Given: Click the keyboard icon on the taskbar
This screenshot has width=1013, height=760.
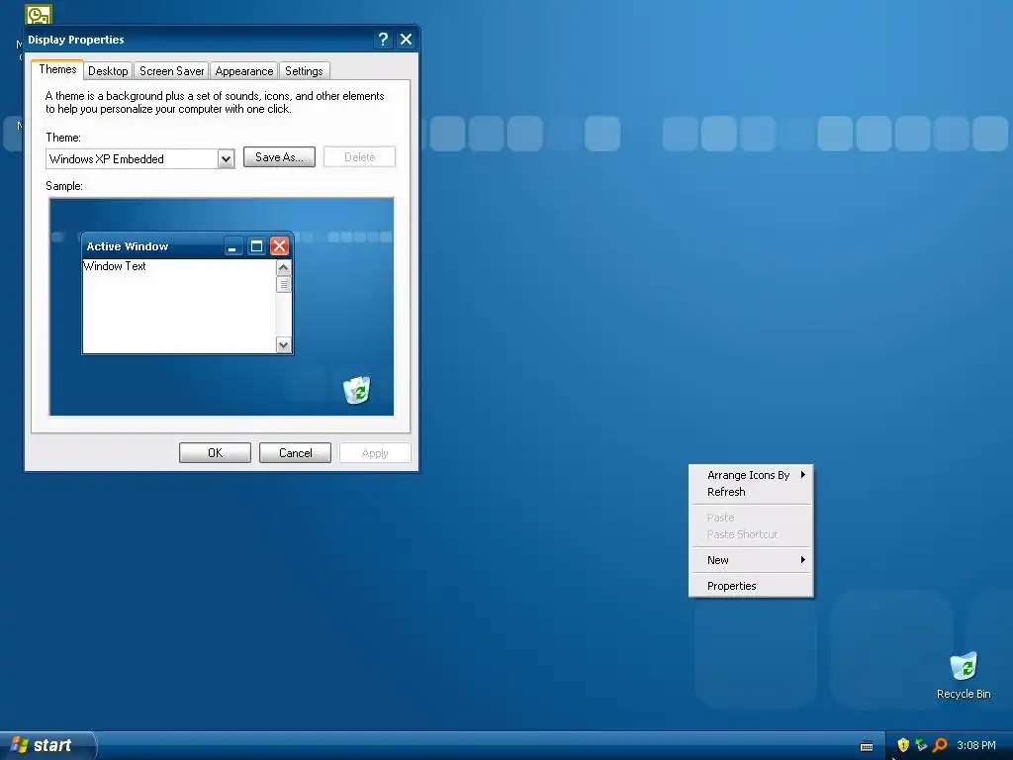Looking at the screenshot, I should pyautogui.click(x=867, y=746).
